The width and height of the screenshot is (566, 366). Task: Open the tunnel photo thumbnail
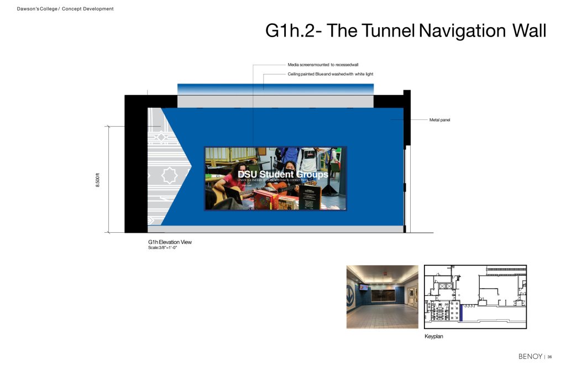[382, 297]
